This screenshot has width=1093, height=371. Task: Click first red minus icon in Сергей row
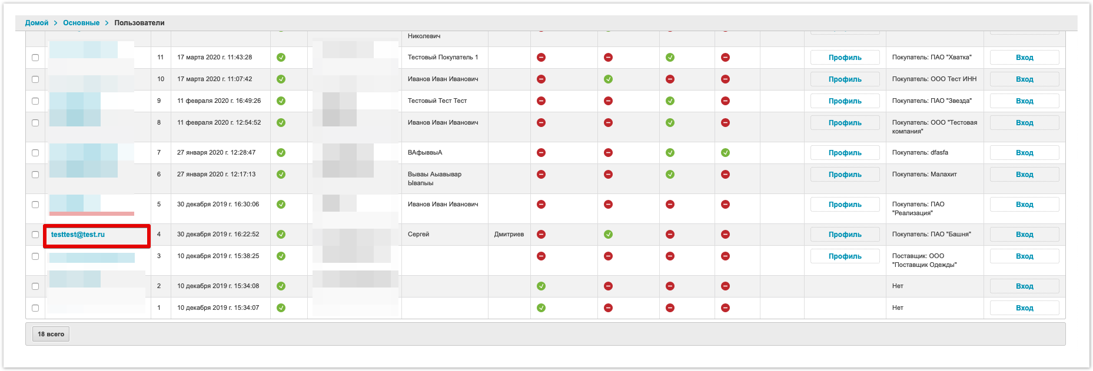click(x=541, y=235)
